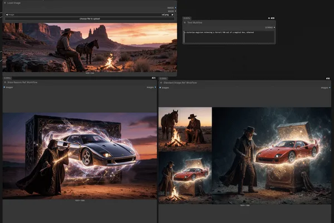Select previous image with left arrow
Viewport: 334px width, 223px height.
pos(7,14)
